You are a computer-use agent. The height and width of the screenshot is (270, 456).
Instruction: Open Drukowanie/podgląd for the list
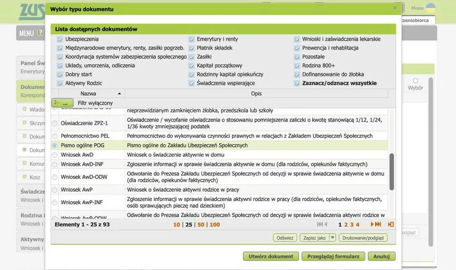pyautogui.click(x=363, y=238)
